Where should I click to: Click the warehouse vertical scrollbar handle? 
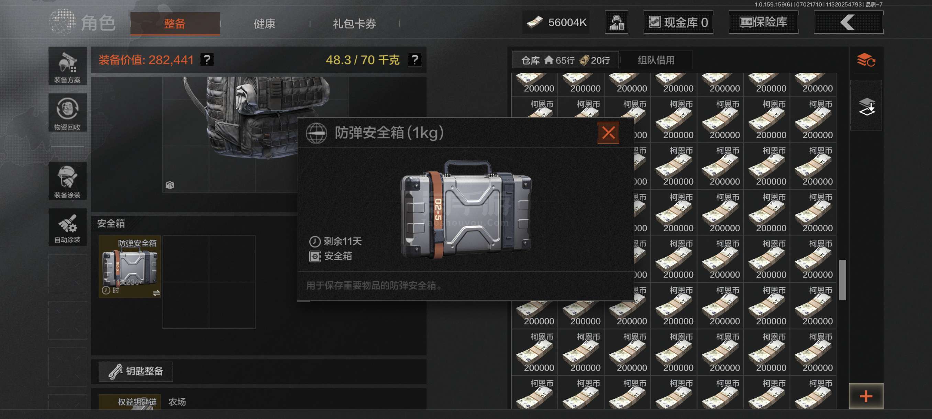pyautogui.click(x=842, y=280)
